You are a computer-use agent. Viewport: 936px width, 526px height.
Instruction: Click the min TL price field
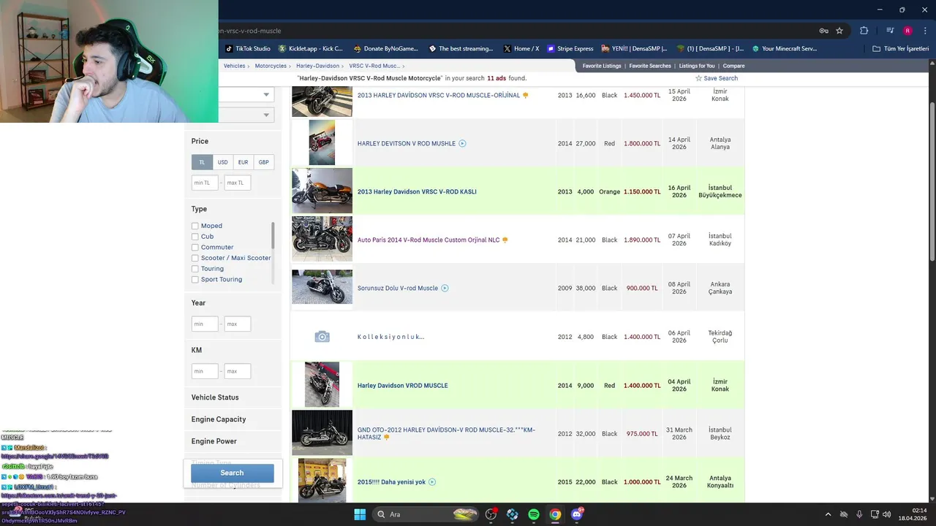coord(205,183)
